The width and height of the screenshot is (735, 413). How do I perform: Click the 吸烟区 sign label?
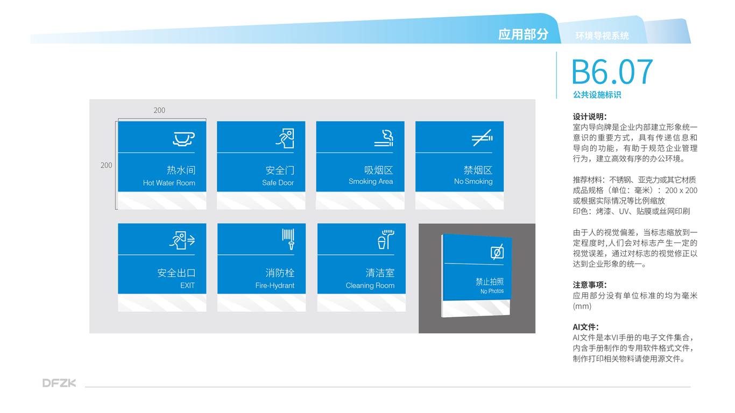pyautogui.click(x=379, y=170)
